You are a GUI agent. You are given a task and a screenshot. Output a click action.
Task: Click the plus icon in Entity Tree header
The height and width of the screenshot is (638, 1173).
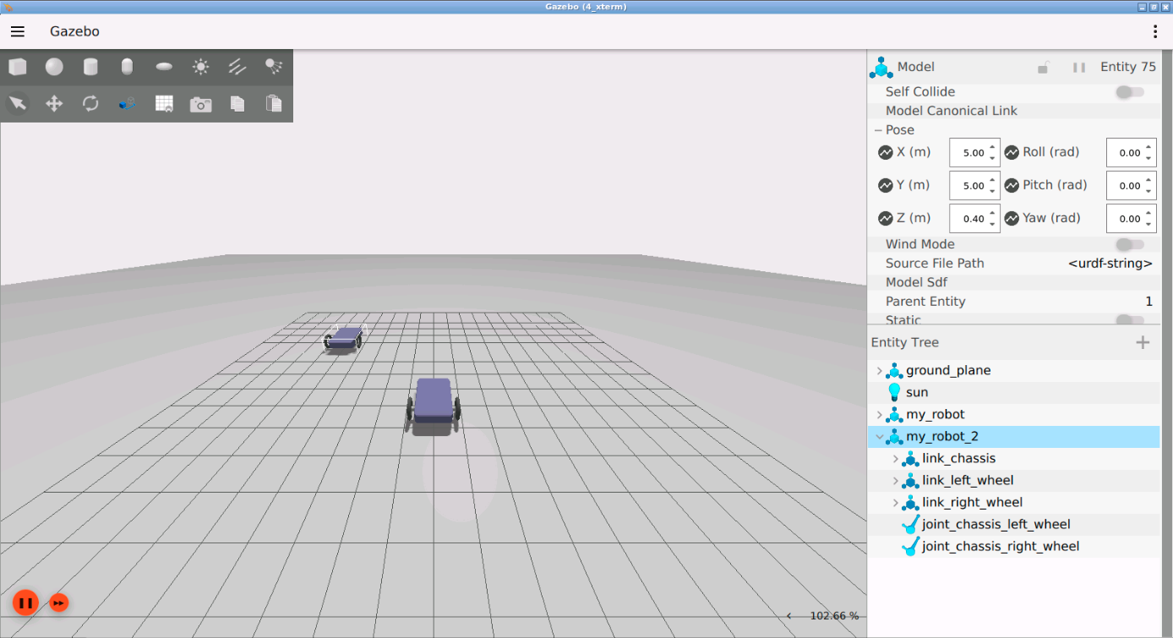[1143, 342]
